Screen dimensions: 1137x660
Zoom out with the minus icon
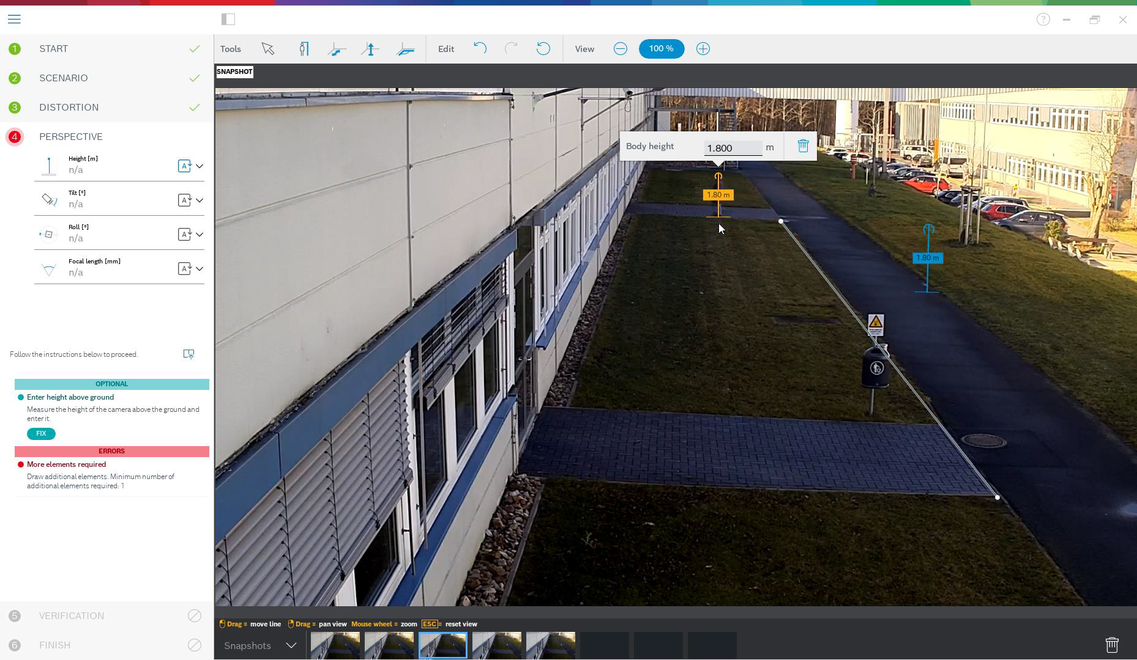620,49
